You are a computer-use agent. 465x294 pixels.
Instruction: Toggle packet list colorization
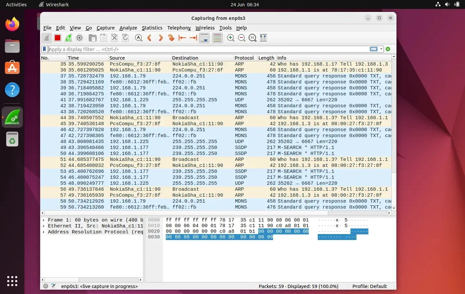[x=217, y=38]
